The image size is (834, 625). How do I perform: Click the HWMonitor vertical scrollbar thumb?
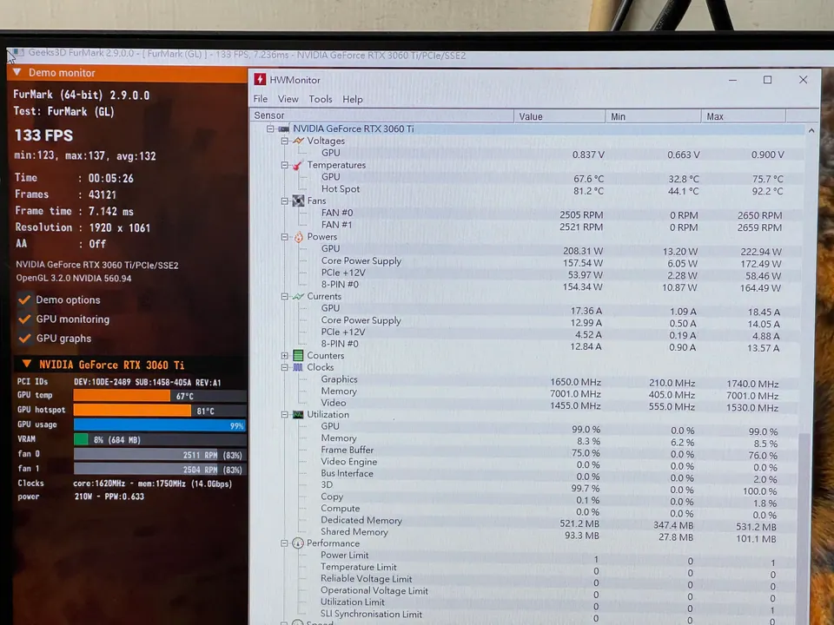coord(804,529)
